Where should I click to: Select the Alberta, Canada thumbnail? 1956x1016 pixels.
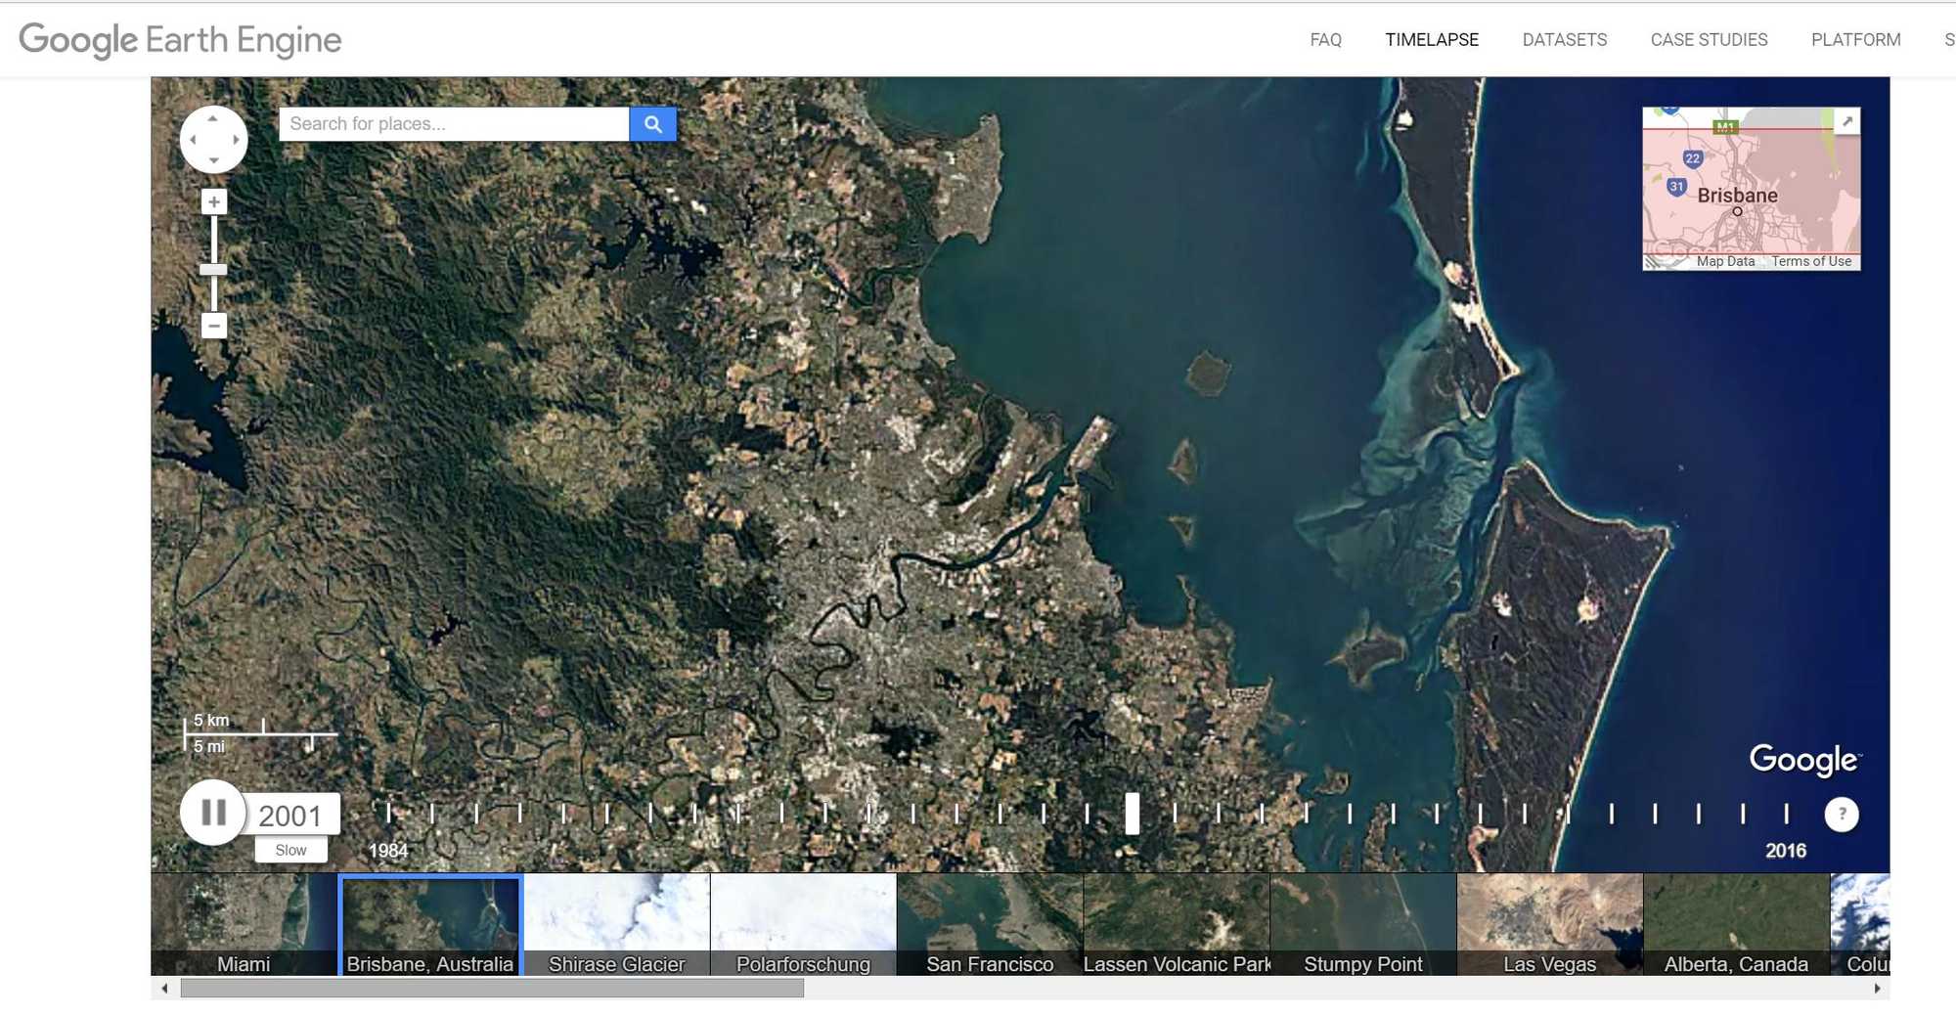click(x=1736, y=924)
